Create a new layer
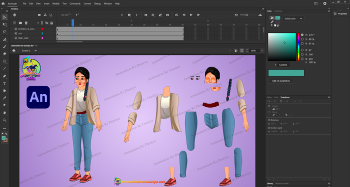Viewport: 350px width, 187px height. pyautogui.click(x=14, y=23)
